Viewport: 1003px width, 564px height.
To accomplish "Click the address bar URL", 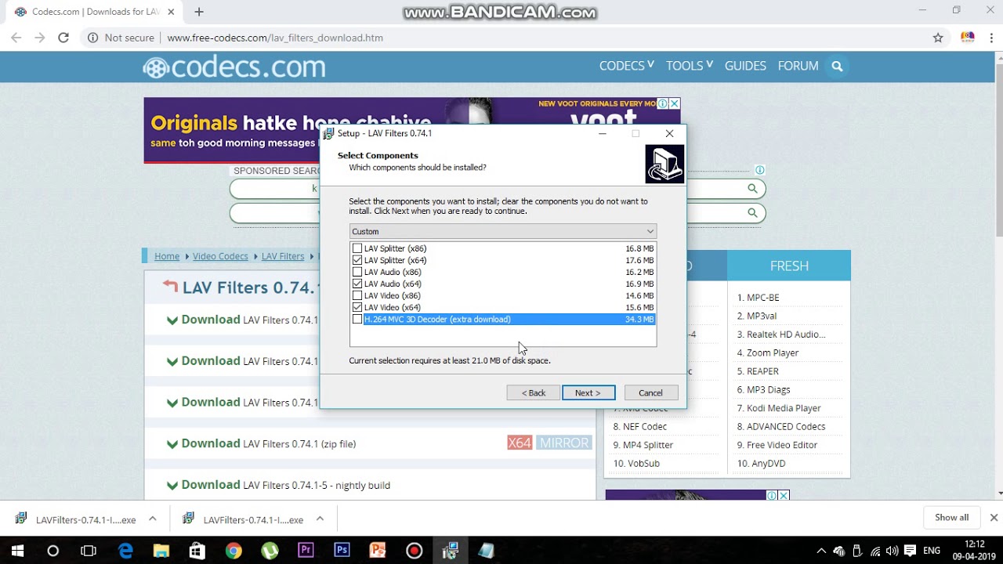I will click(x=275, y=38).
